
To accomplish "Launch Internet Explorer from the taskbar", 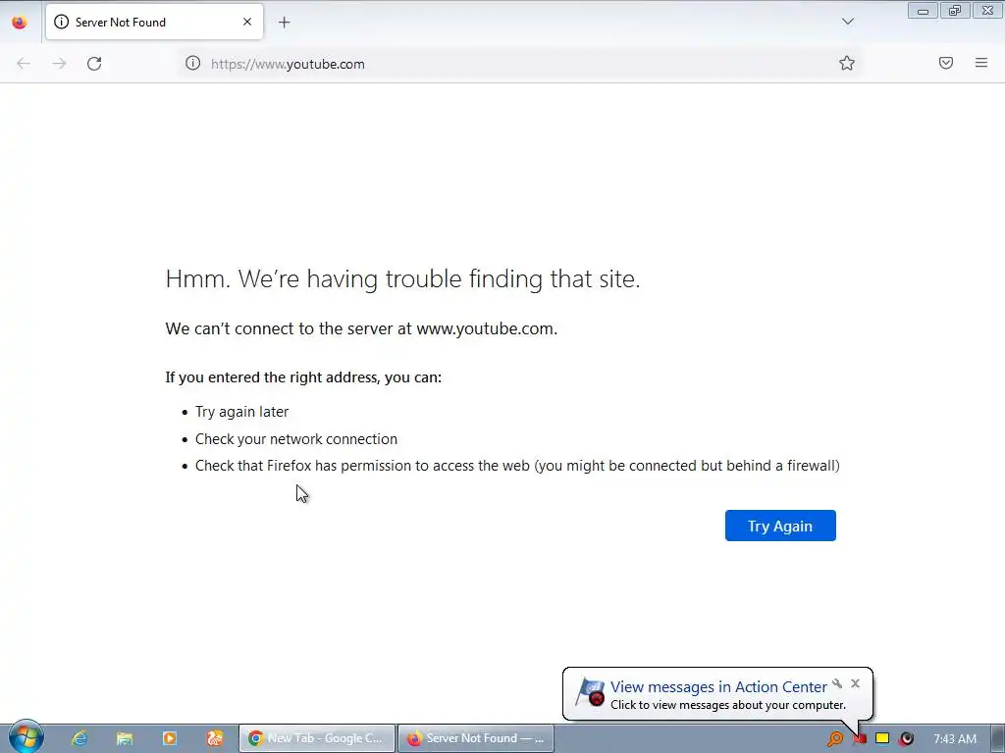I will 79,738.
